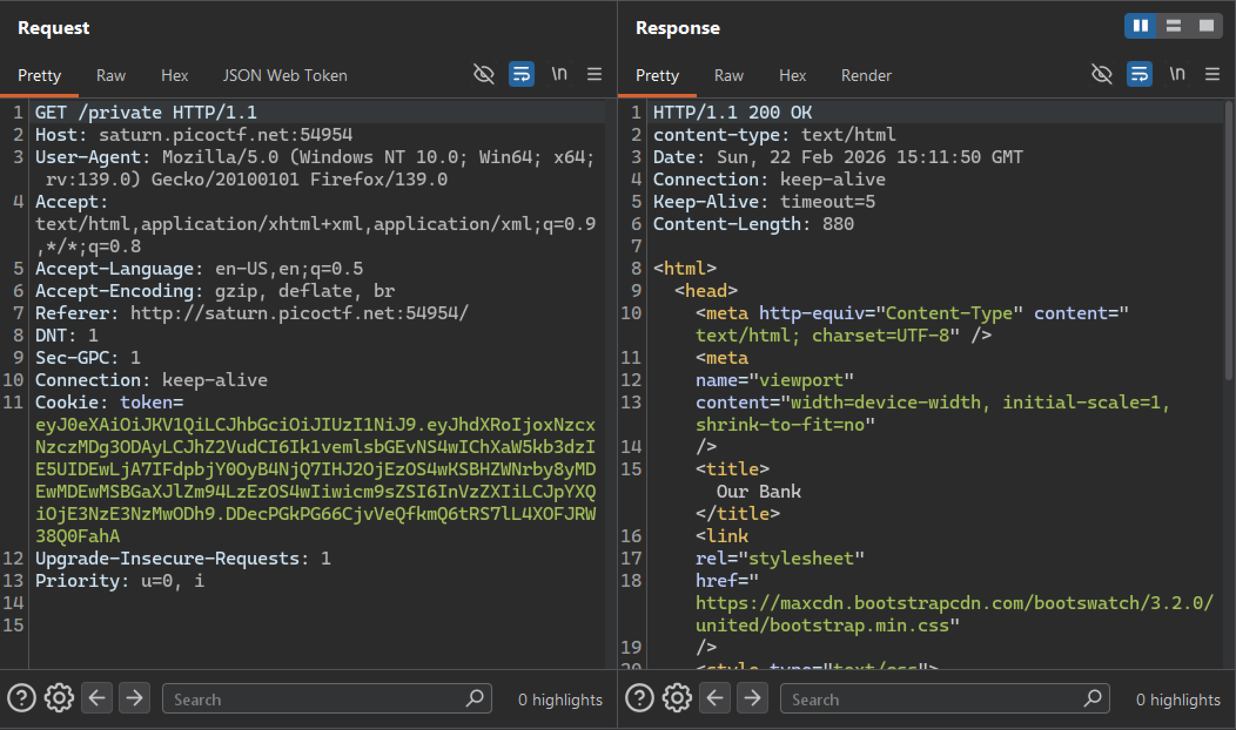View the request in Hex format
Image resolution: width=1236 pixels, height=730 pixels.
(x=174, y=75)
